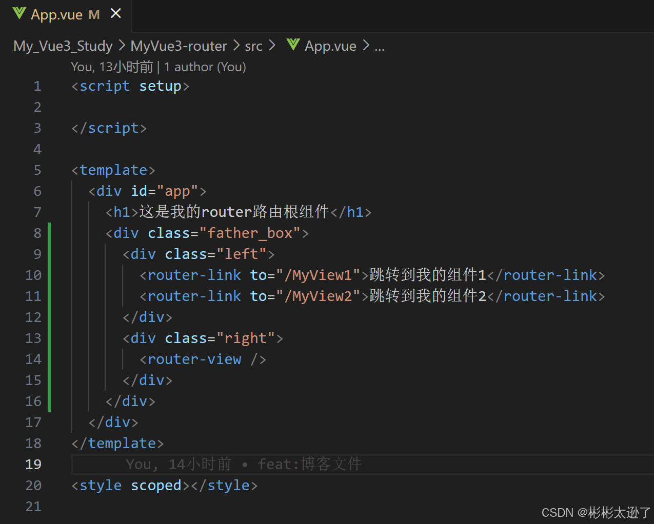
Task: Click the closing '</template>' tag
Action: [x=117, y=444]
